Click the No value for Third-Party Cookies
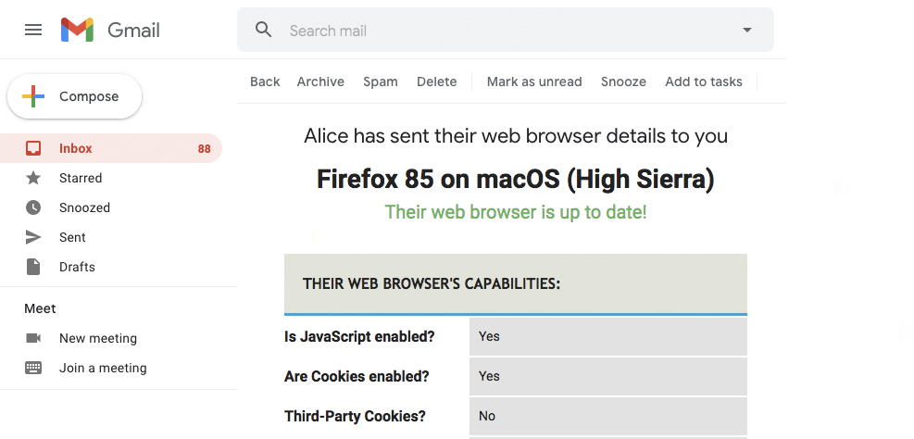The width and height of the screenshot is (914, 439). click(x=487, y=416)
